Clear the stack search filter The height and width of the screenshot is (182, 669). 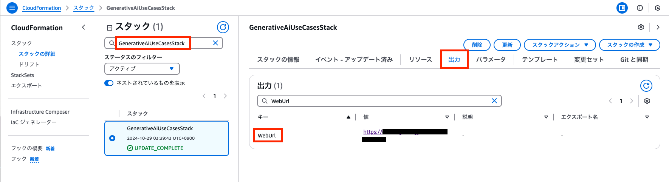215,43
